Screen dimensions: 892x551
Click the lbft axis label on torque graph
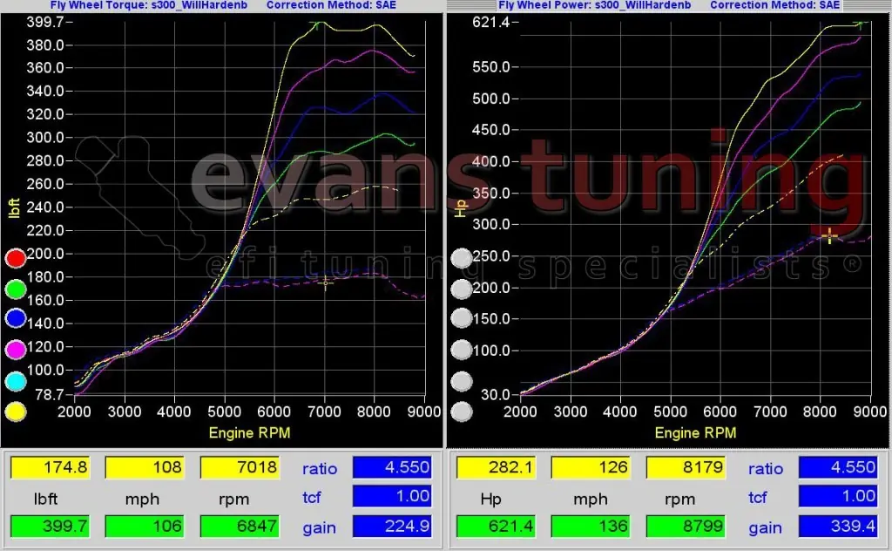click(15, 207)
